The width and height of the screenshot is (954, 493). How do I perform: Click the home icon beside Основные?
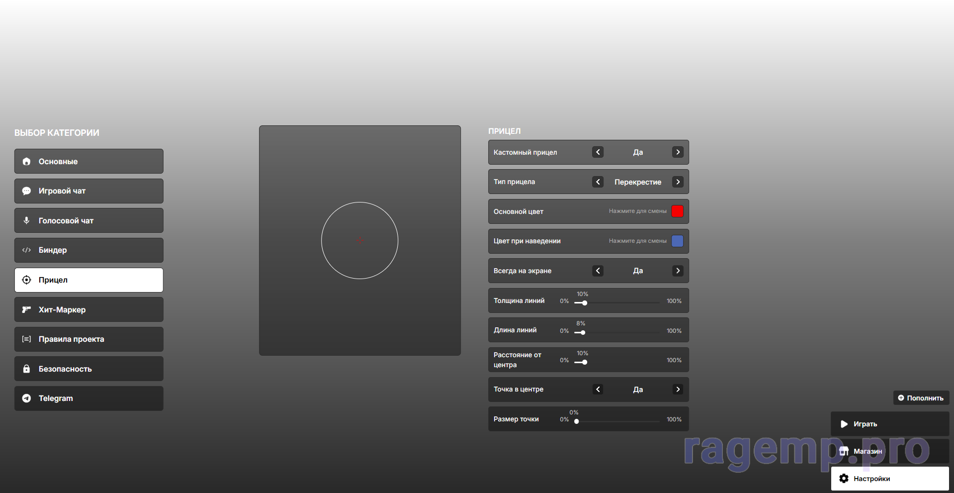(27, 162)
